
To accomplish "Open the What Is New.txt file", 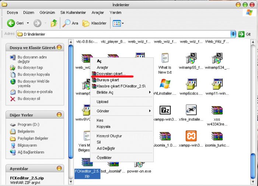I will 165,59.
